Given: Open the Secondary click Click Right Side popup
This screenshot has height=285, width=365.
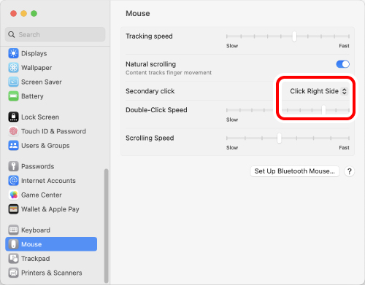Looking at the screenshot, I should pyautogui.click(x=318, y=91).
